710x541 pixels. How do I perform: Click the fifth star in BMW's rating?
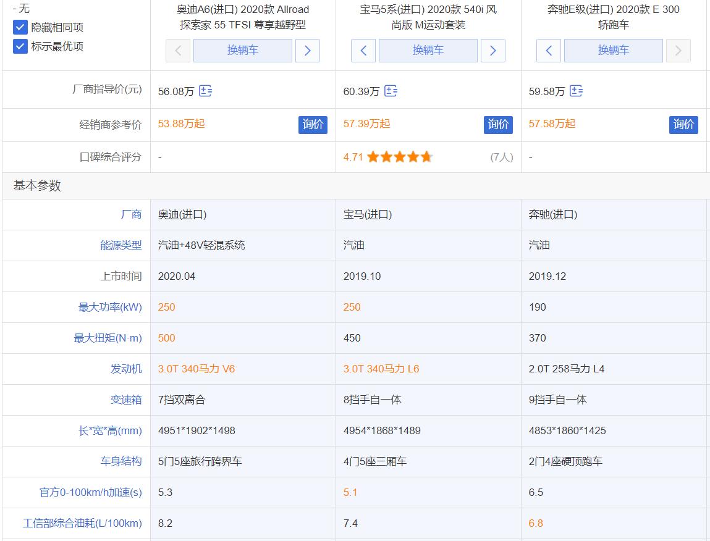(x=425, y=157)
